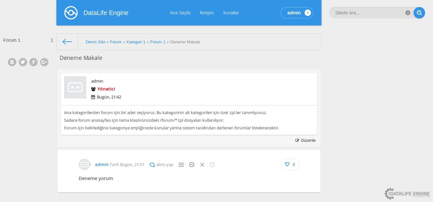Open the İletişim menu item
Viewport: 433px width, 202px height.
coord(206,13)
